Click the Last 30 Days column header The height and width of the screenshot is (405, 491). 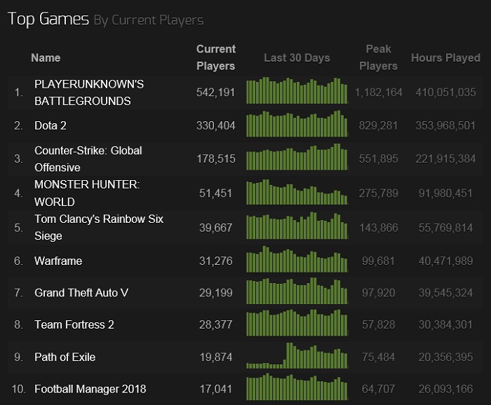tap(297, 58)
